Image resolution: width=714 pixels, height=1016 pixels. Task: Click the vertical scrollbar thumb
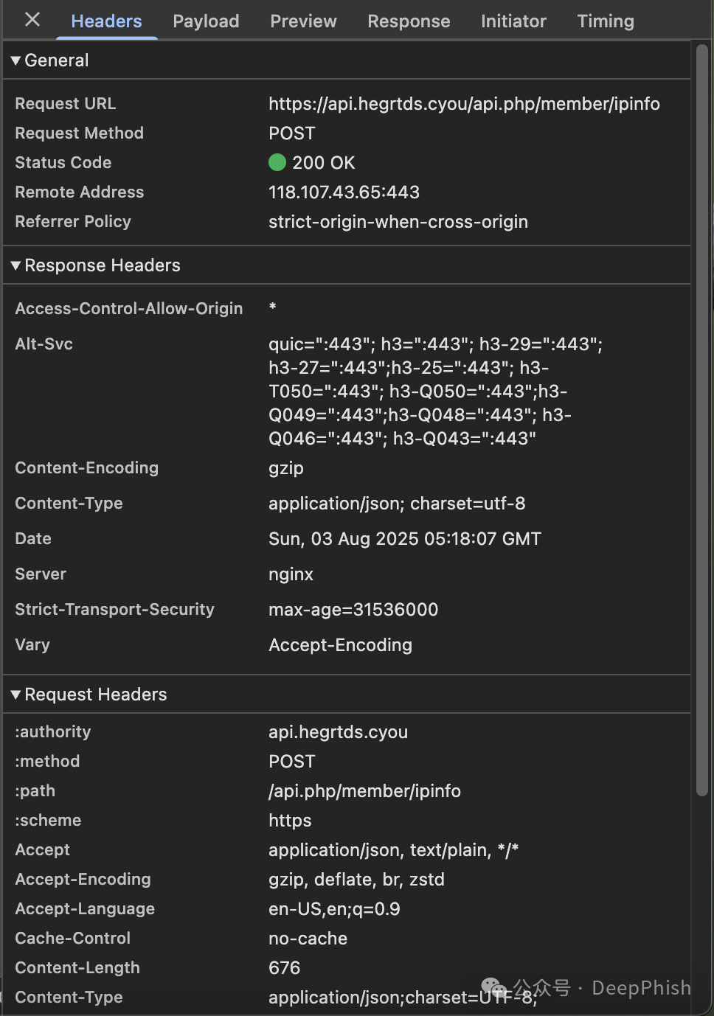pyautogui.click(x=702, y=420)
